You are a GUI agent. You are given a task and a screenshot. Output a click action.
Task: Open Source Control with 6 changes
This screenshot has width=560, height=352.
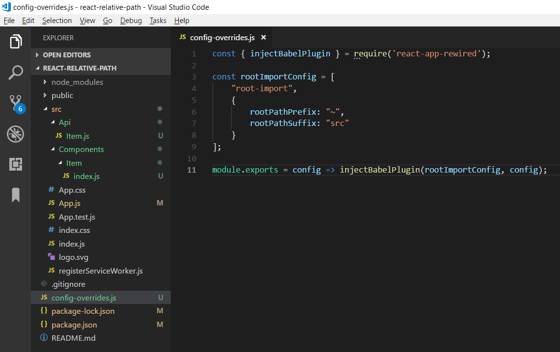(16, 104)
